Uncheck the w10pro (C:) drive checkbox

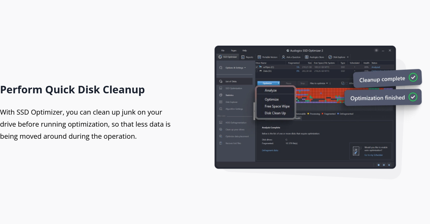(257, 67)
